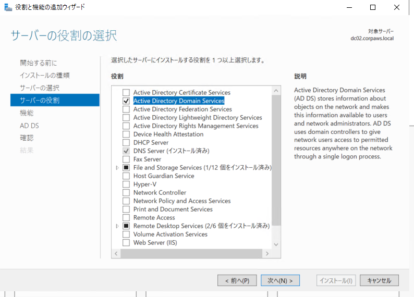
Task: Click the 次へ(N) button
Action: click(280, 280)
